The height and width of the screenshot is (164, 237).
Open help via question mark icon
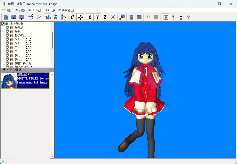tap(189, 17)
